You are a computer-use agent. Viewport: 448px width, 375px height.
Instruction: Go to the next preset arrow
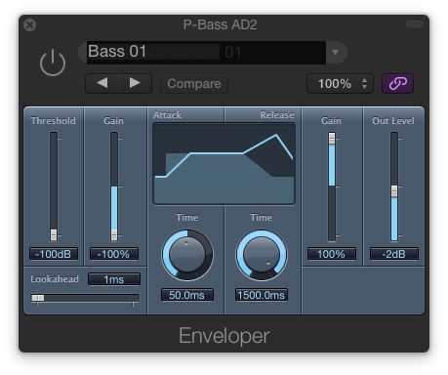pyautogui.click(x=135, y=83)
